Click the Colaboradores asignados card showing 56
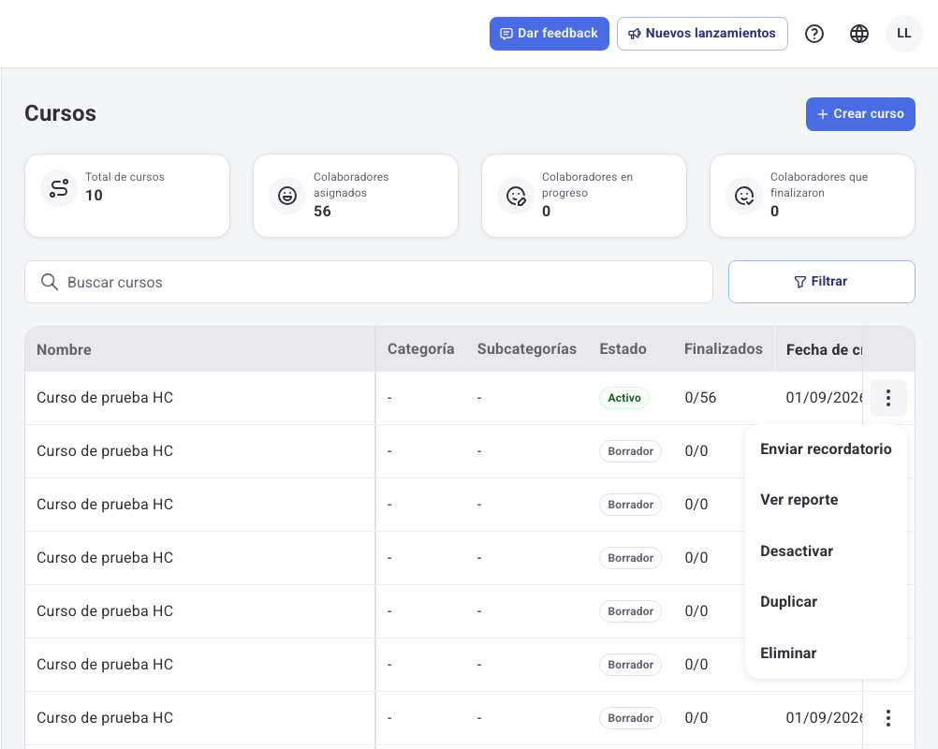The width and height of the screenshot is (938, 749). 356,196
